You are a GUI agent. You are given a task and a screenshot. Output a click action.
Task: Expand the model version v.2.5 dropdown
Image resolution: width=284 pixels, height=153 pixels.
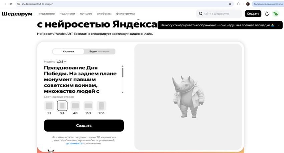point(61,62)
